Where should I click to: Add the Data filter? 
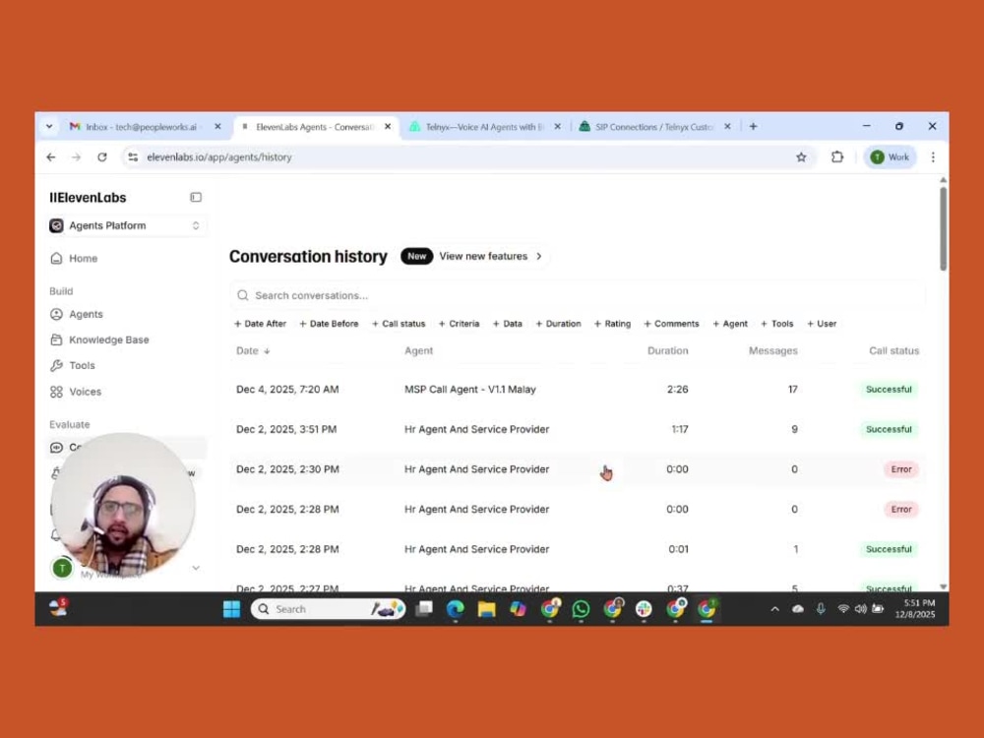point(508,324)
